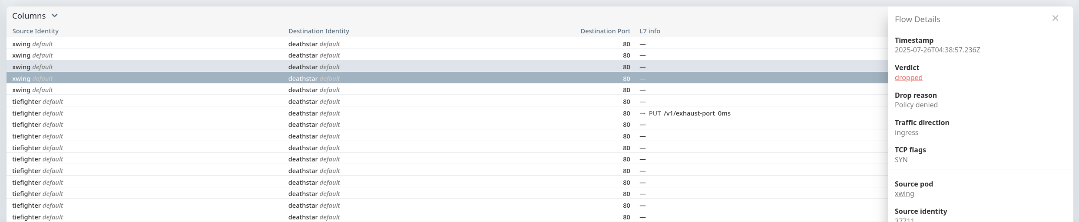Click the Destination Port column header

tap(605, 31)
